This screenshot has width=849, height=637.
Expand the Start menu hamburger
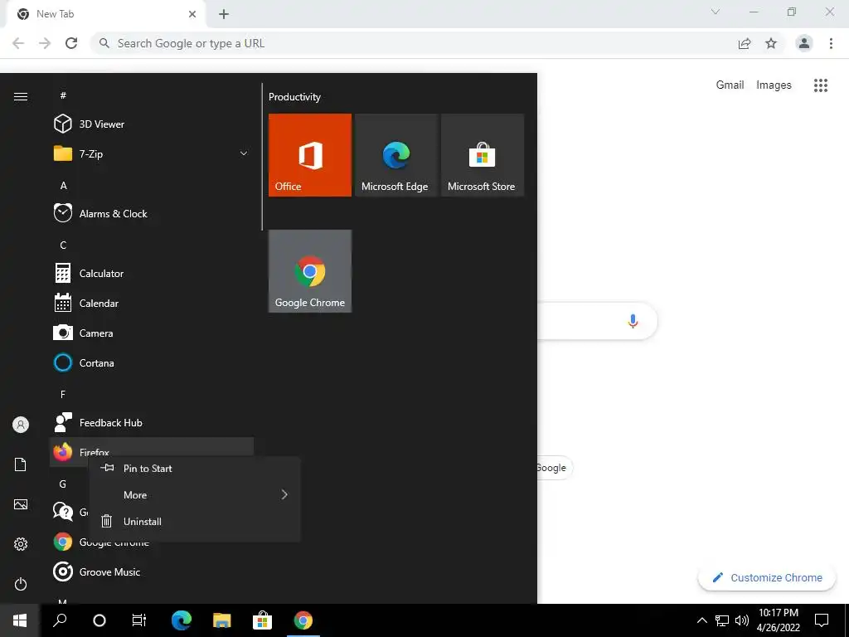click(21, 96)
